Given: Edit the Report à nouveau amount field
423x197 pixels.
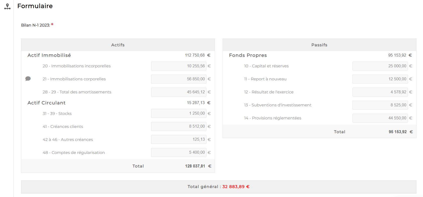Looking at the screenshot, I should tap(380, 79).
